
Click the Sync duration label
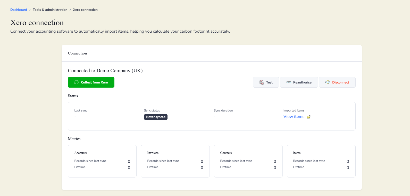[223, 110]
